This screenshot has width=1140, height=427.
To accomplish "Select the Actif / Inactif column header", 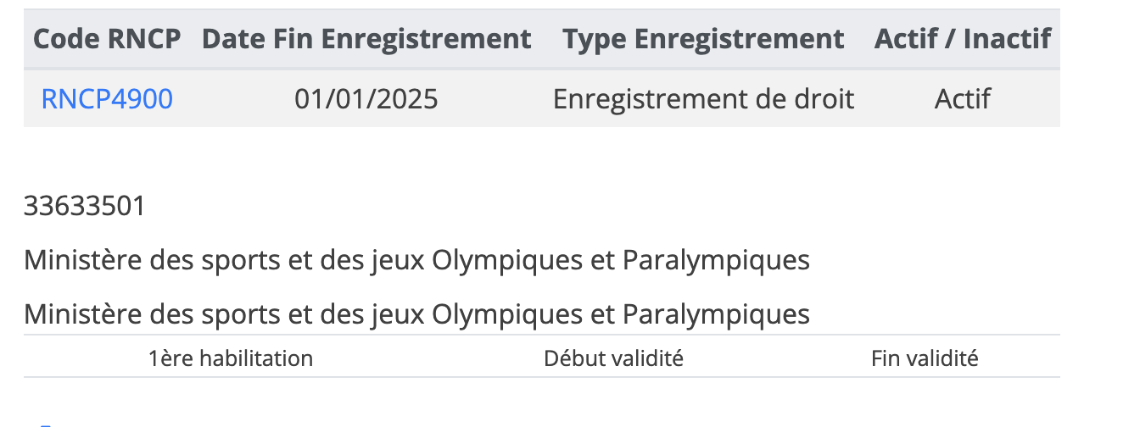I will click(x=963, y=39).
